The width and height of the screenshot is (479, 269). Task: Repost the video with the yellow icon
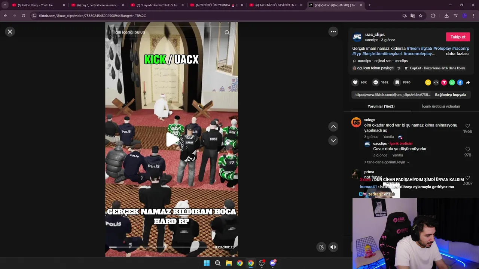pyautogui.click(x=428, y=83)
